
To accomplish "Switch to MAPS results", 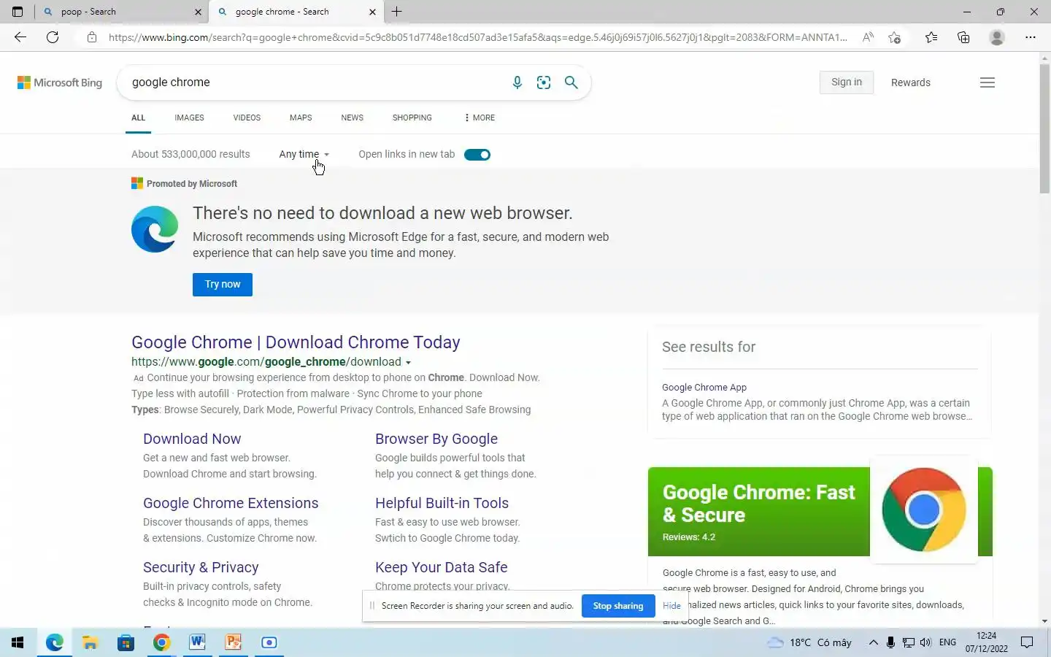I will [x=301, y=118].
